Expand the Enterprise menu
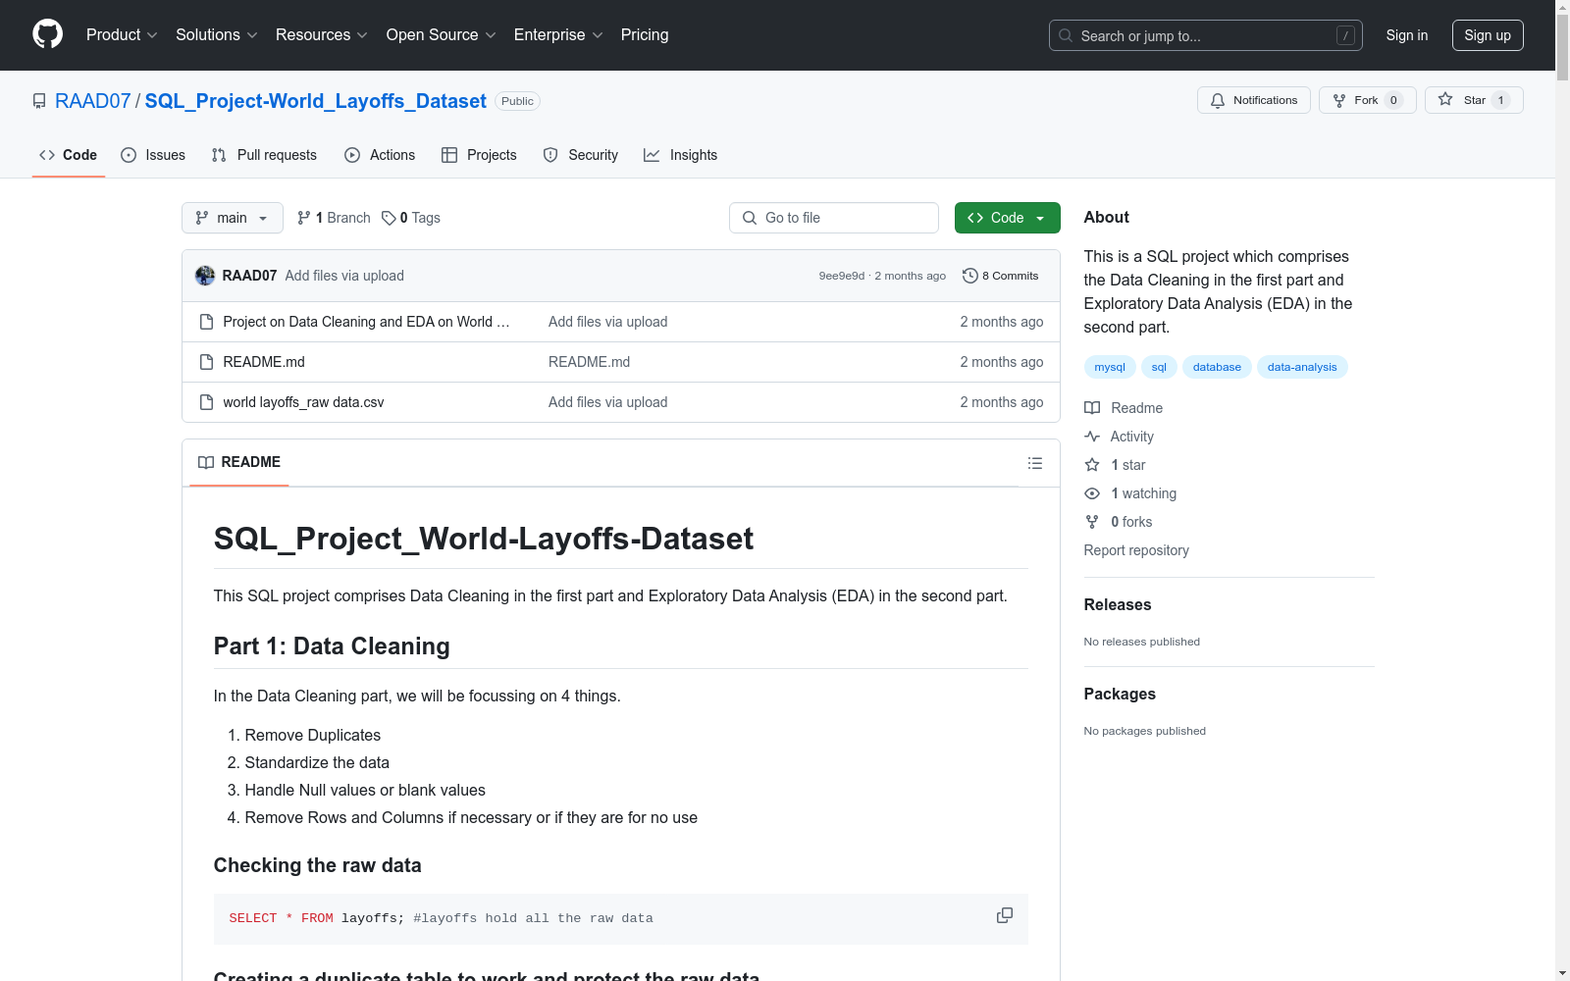The image size is (1570, 981). point(558,34)
